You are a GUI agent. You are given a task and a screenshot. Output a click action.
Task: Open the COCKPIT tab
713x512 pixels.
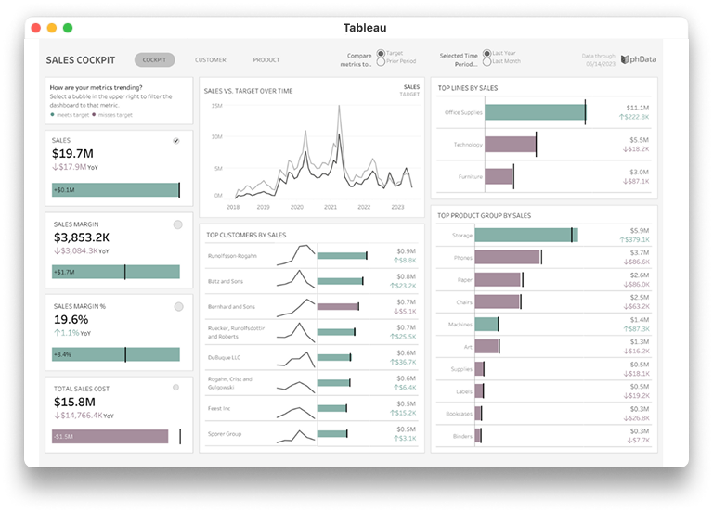click(x=155, y=59)
